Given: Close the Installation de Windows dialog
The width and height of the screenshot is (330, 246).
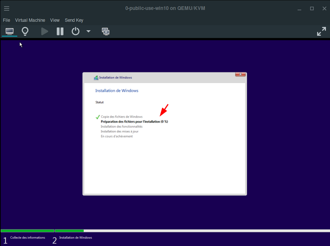Looking at the screenshot, I should tap(240, 74).
